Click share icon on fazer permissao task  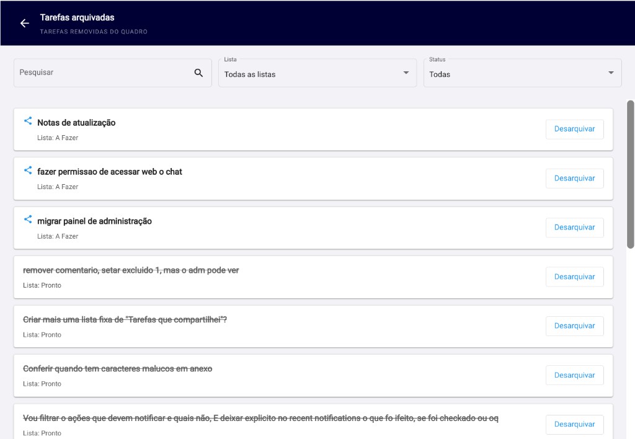28,170
